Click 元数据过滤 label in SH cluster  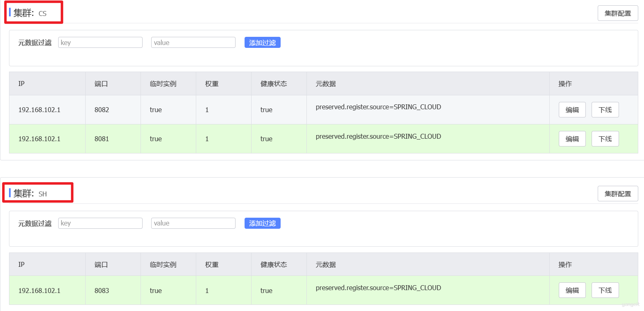tap(35, 223)
